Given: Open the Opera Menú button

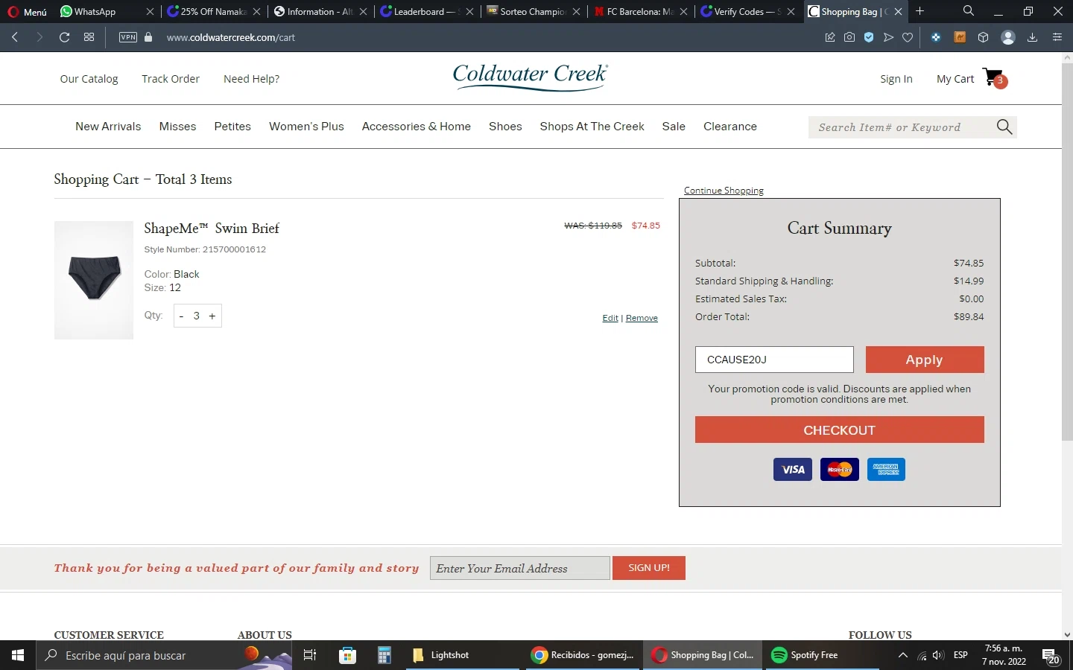Looking at the screenshot, I should point(27,11).
